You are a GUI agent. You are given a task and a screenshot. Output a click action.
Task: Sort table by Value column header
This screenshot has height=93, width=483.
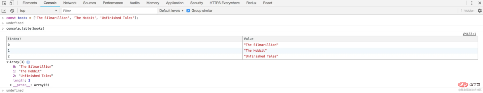(x=360, y=39)
